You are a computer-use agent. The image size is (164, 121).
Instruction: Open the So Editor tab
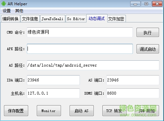point(76,19)
